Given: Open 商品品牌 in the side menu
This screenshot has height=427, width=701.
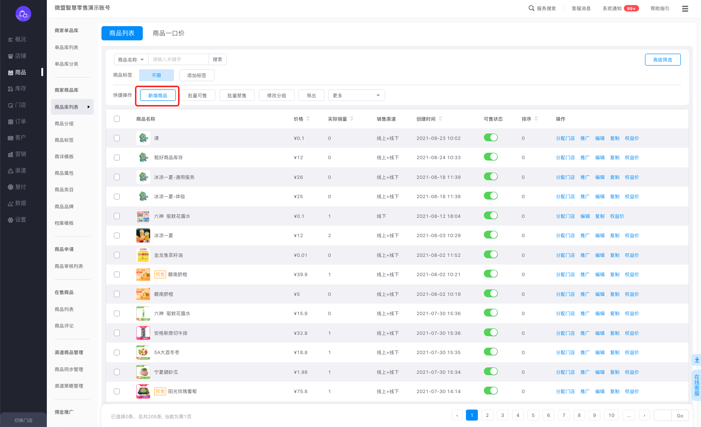Looking at the screenshot, I should click(x=64, y=207).
